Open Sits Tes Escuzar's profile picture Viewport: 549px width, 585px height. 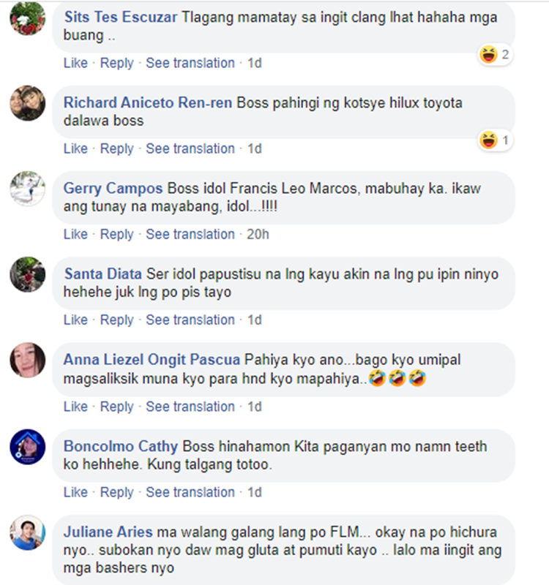[28, 18]
